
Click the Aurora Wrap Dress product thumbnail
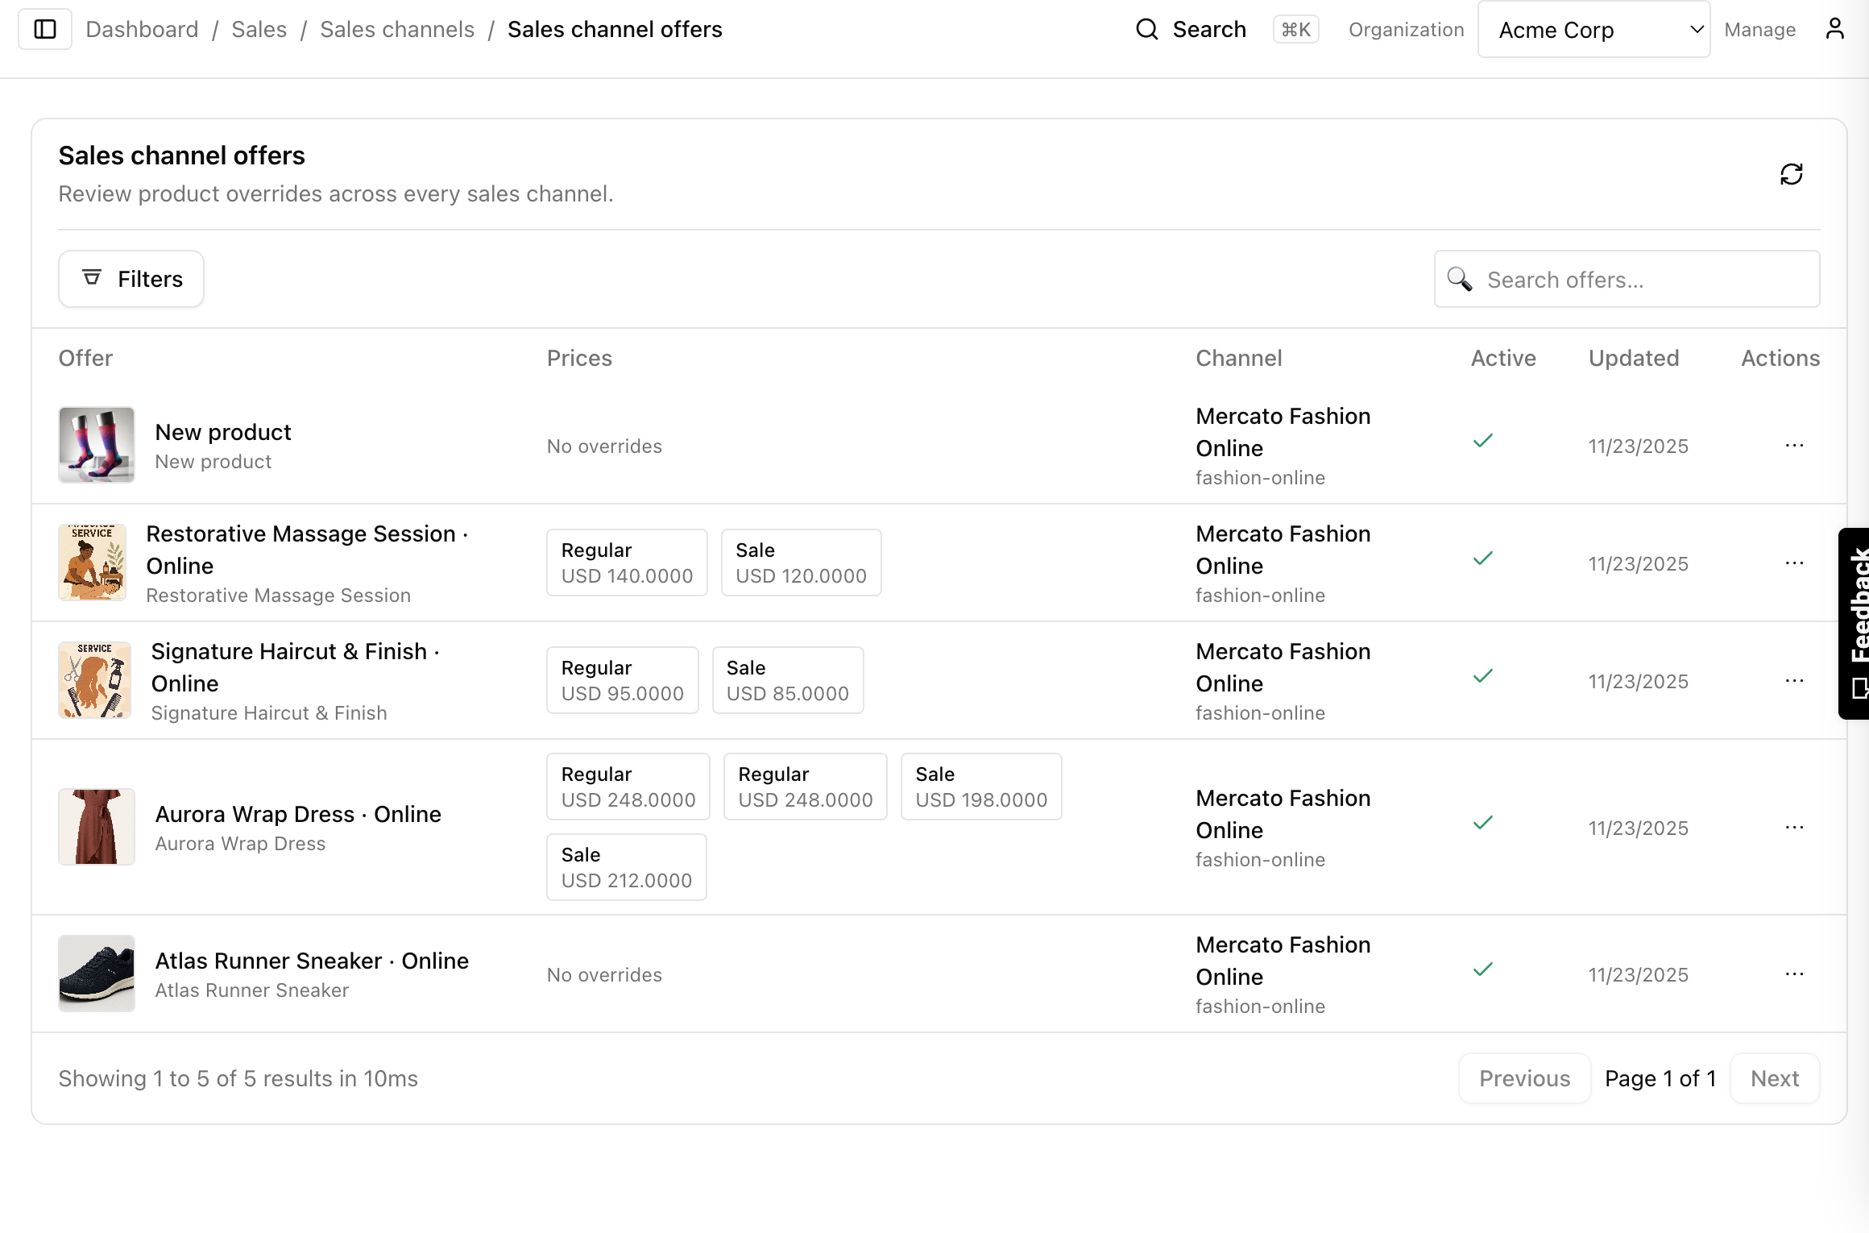coord(97,827)
